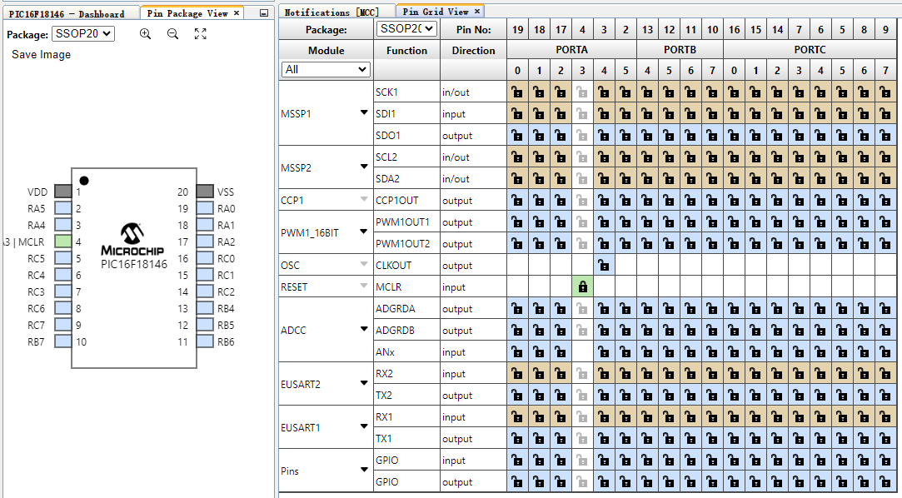This screenshot has width=902, height=498.
Task: Expand the EUSART1 module arrow
Action: 364,426
